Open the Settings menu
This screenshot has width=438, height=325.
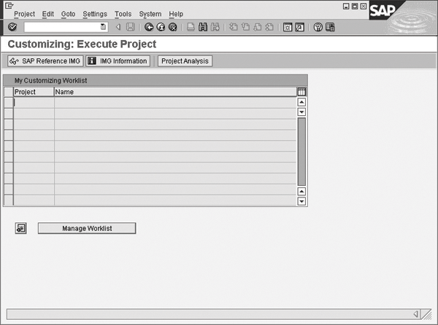[x=95, y=14]
